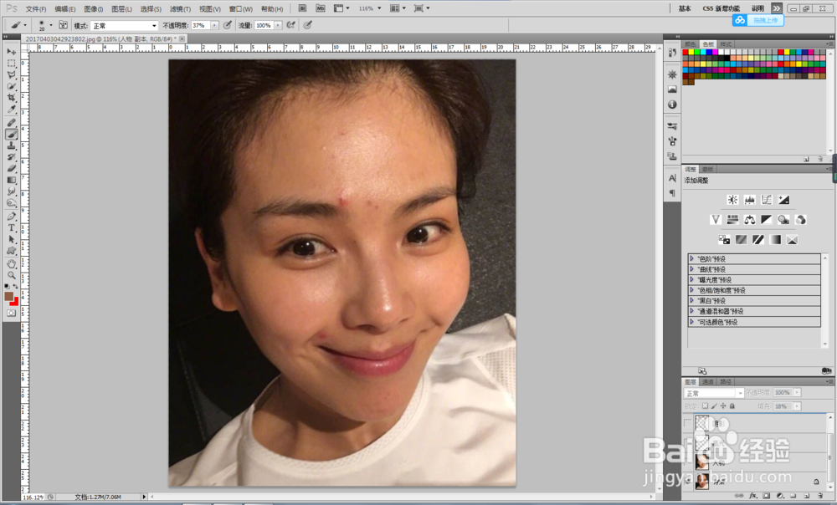
Task: Add Brightness/Contrast adjustment layer
Action: click(732, 200)
